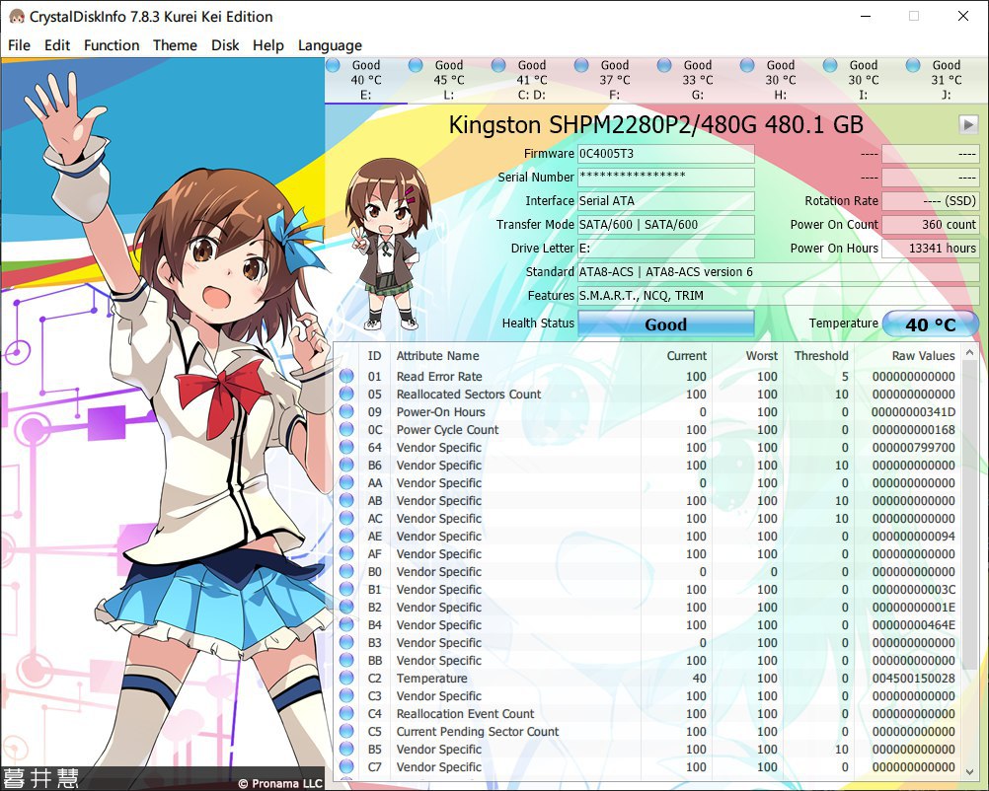989x791 pixels.
Task: Select the L: drive tab
Action: [448, 80]
